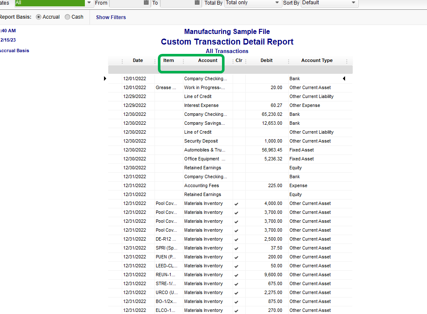The width and height of the screenshot is (427, 314).
Task: Click the 12/01/2022 date on Company Checking row
Action: pyautogui.click(x=135, y=78)
